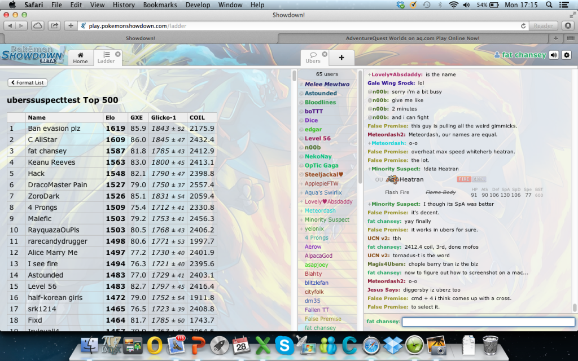Screen dimensions: 578x361
Task: Click ladder name 'rarecandydrugger'
Action: (58, 241)
